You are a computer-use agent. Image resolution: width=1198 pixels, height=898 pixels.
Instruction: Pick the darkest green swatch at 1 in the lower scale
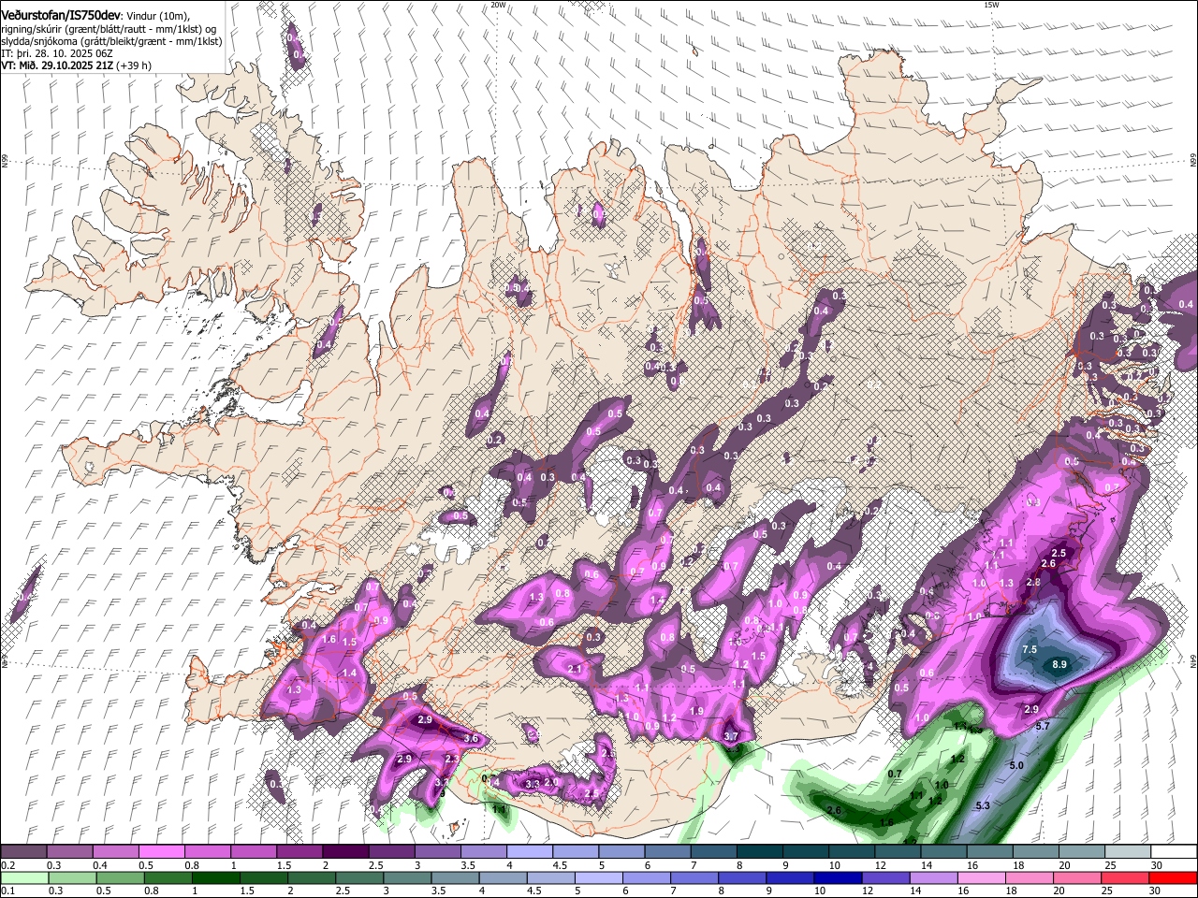tap(215, 877)
